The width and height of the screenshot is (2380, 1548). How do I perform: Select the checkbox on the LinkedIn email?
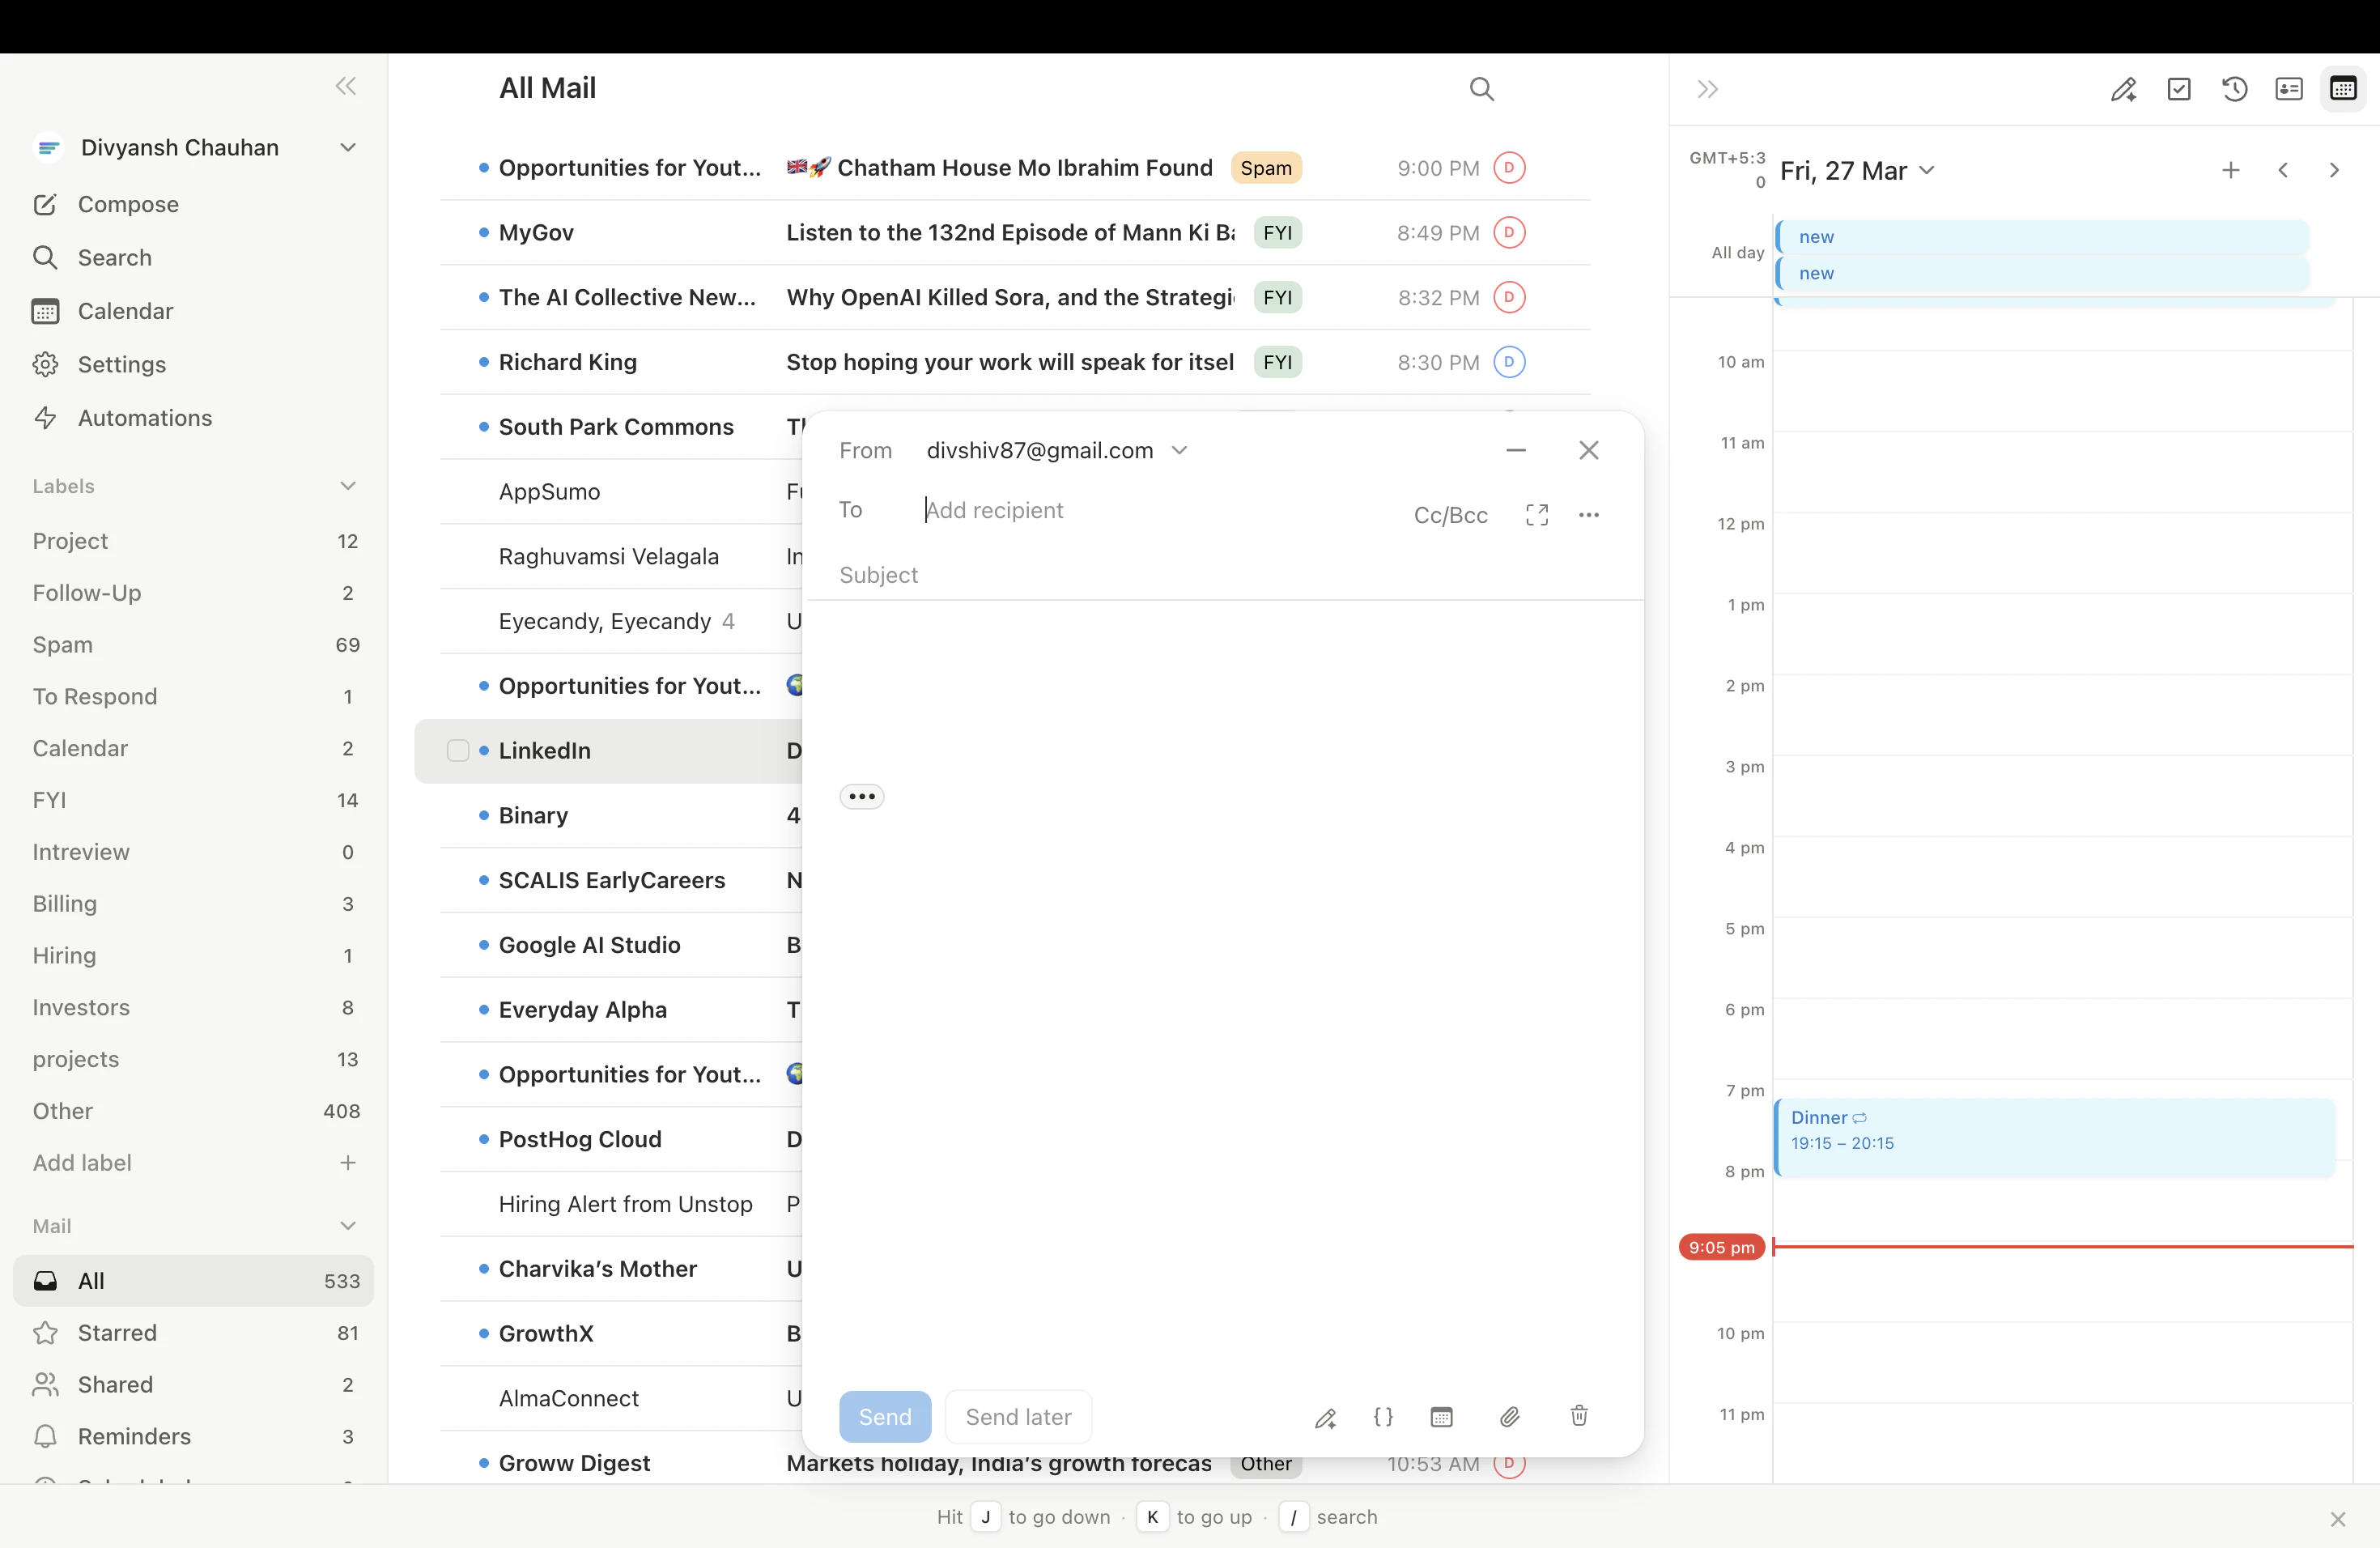click(x=458, y=750)
